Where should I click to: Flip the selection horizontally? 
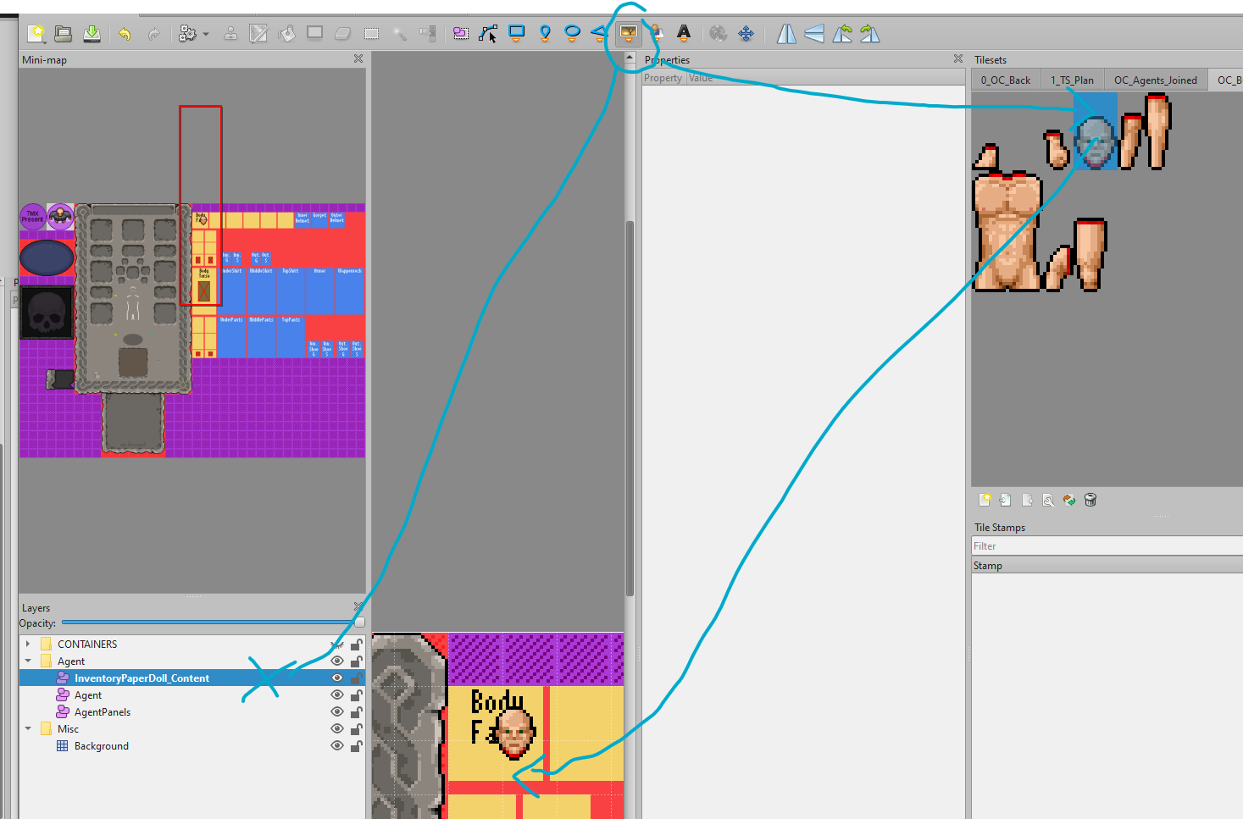[786, 34]
